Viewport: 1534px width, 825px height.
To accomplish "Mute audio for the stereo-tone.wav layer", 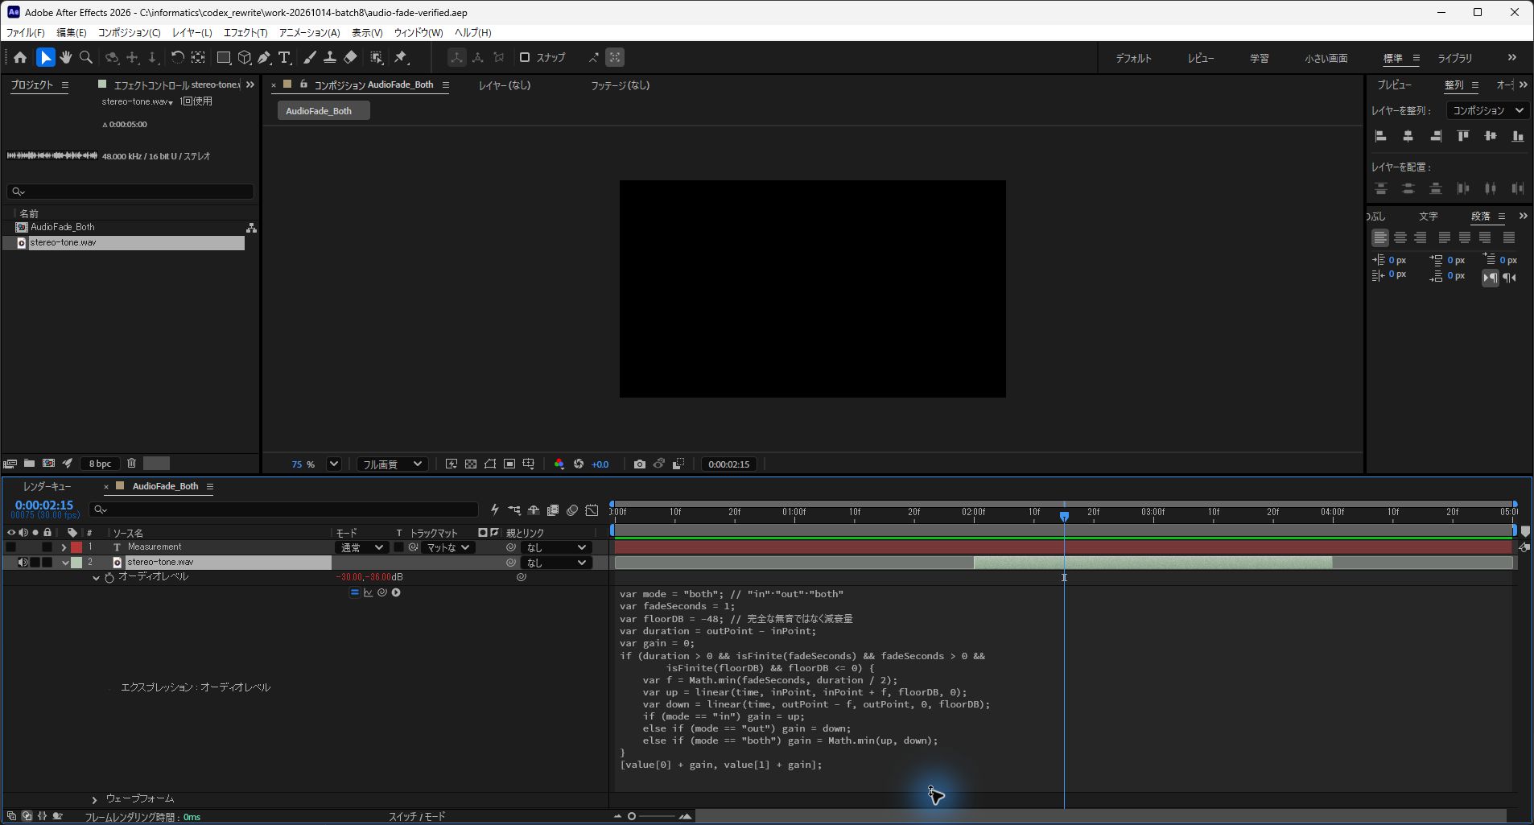I will 23,562.
